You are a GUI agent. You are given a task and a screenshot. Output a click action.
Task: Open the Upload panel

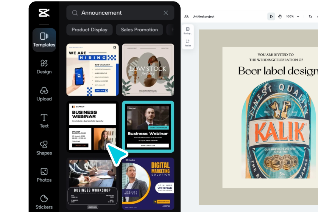[44, 94]
